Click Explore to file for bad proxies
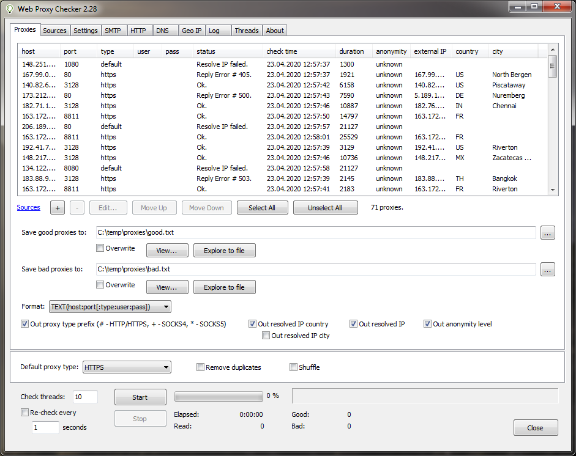Image resolution: width=576 pixels, height=456 pixels. pyautogui.click(x=225, y=288)
